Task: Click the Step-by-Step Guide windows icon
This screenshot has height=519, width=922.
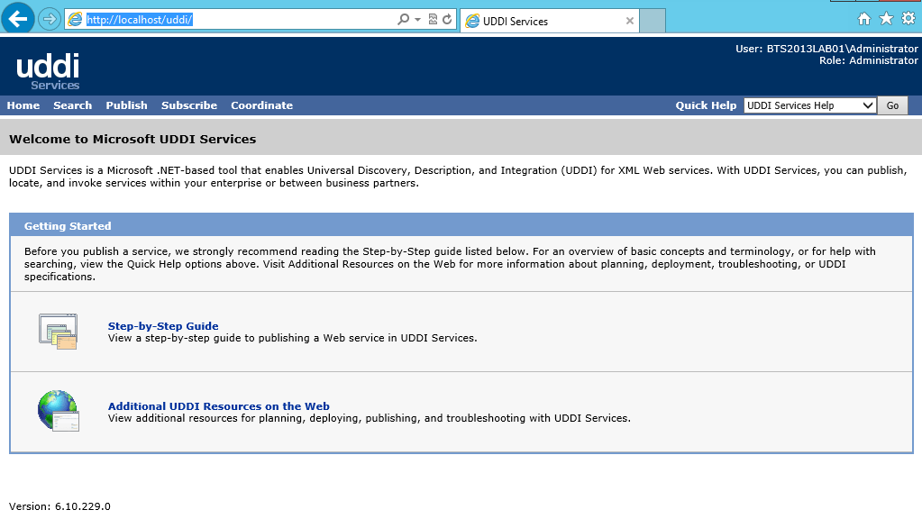Action: 59,332
